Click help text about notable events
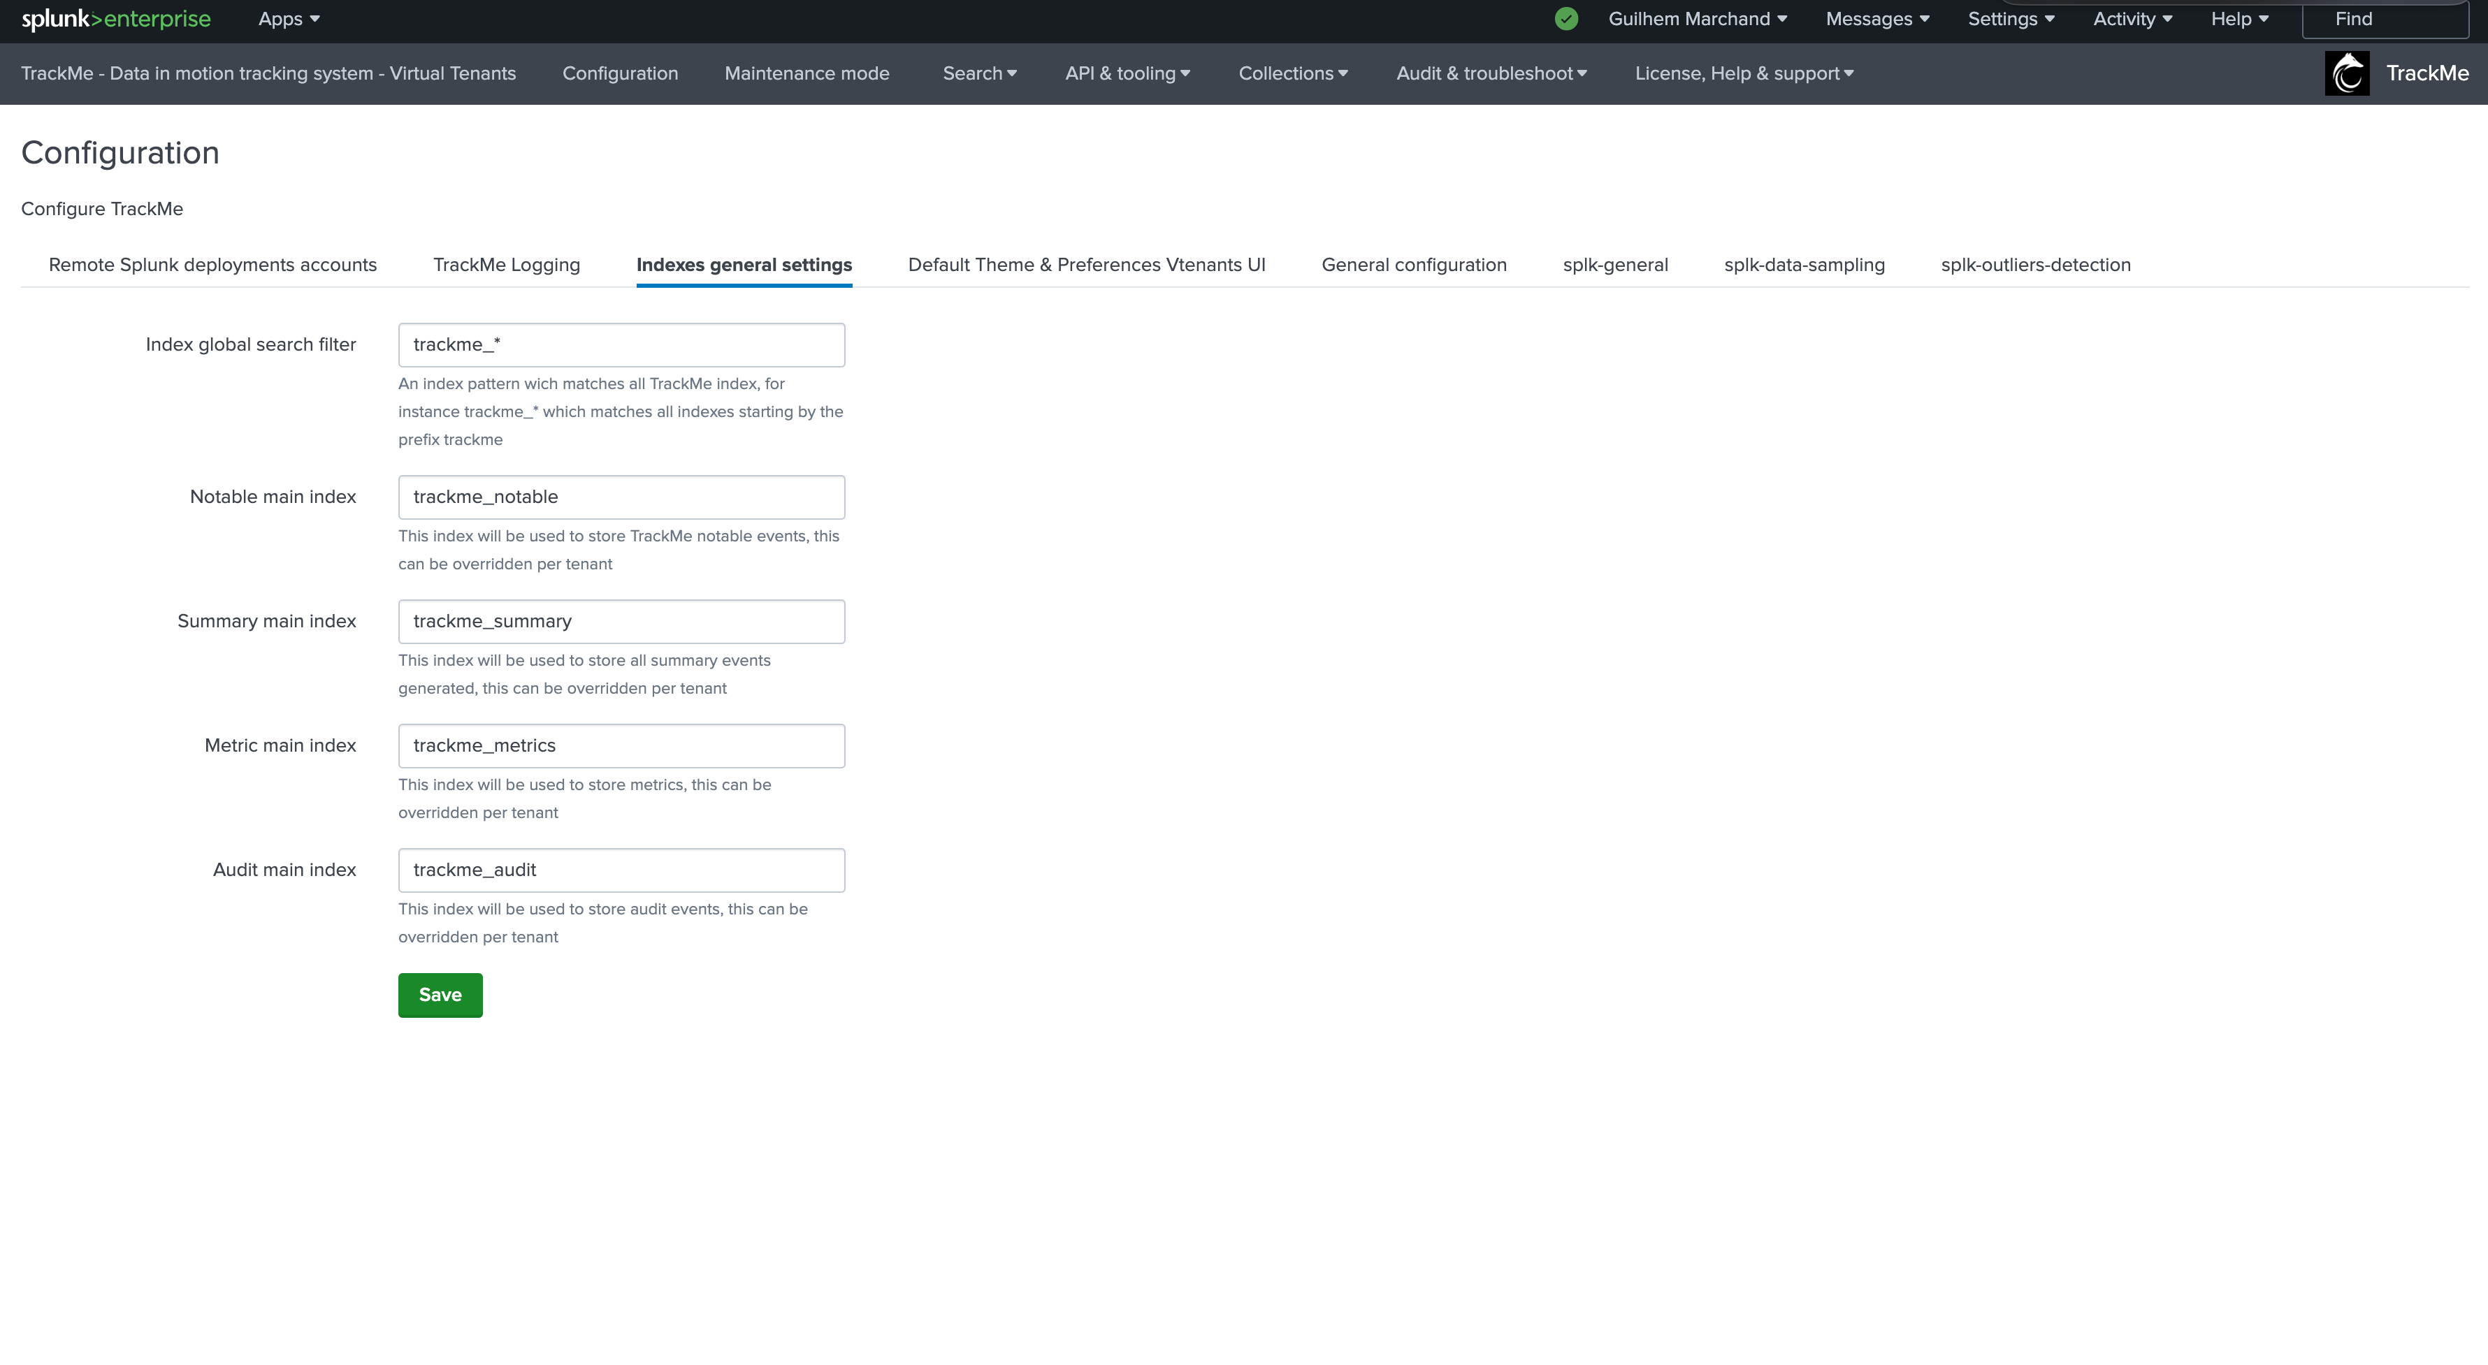 pyautogui.click(x=619, y=550)
